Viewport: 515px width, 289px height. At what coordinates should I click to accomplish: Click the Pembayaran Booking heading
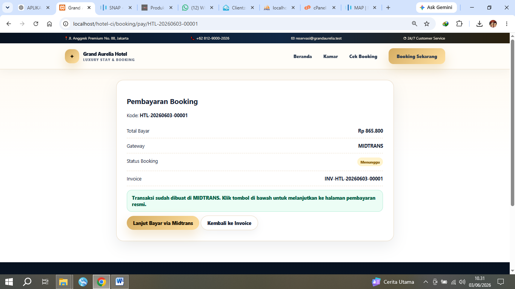(x=162, y=101)
